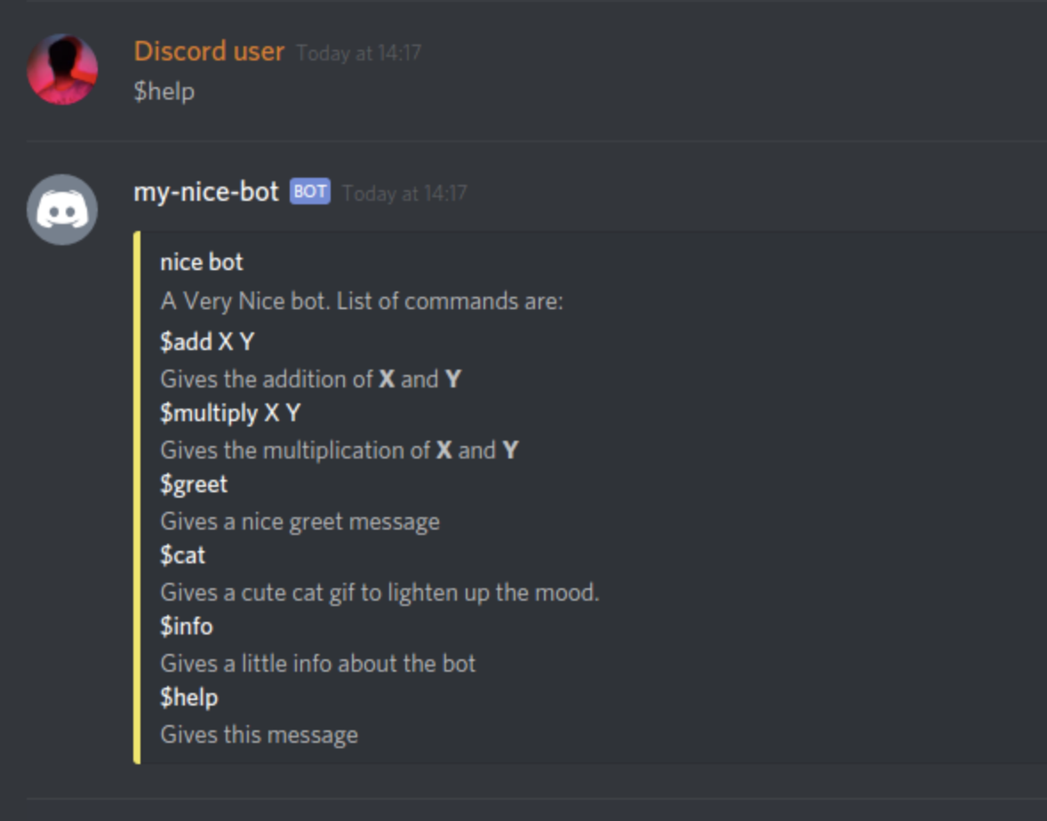Click my-nice-bot's Discord logo avatar
1047x821 pixels.
click(x=62, y=210)
